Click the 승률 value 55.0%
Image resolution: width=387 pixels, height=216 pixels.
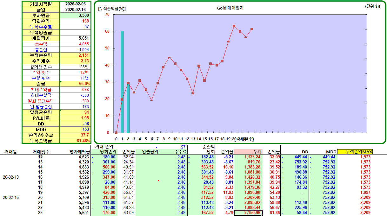(x=75, y=84)
